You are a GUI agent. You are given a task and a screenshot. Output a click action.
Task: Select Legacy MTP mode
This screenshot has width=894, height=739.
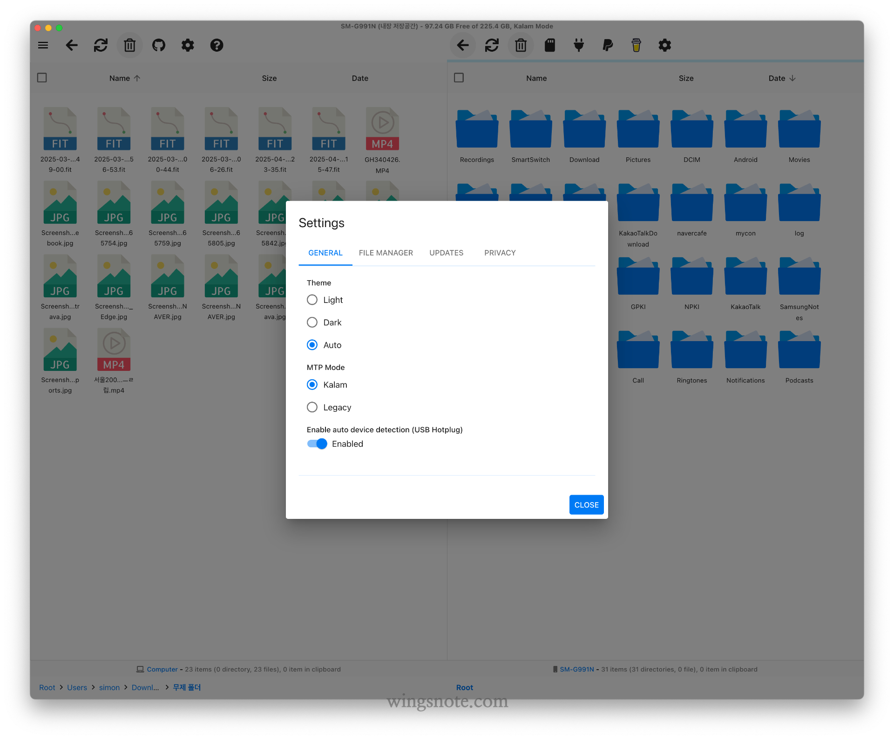312,407
